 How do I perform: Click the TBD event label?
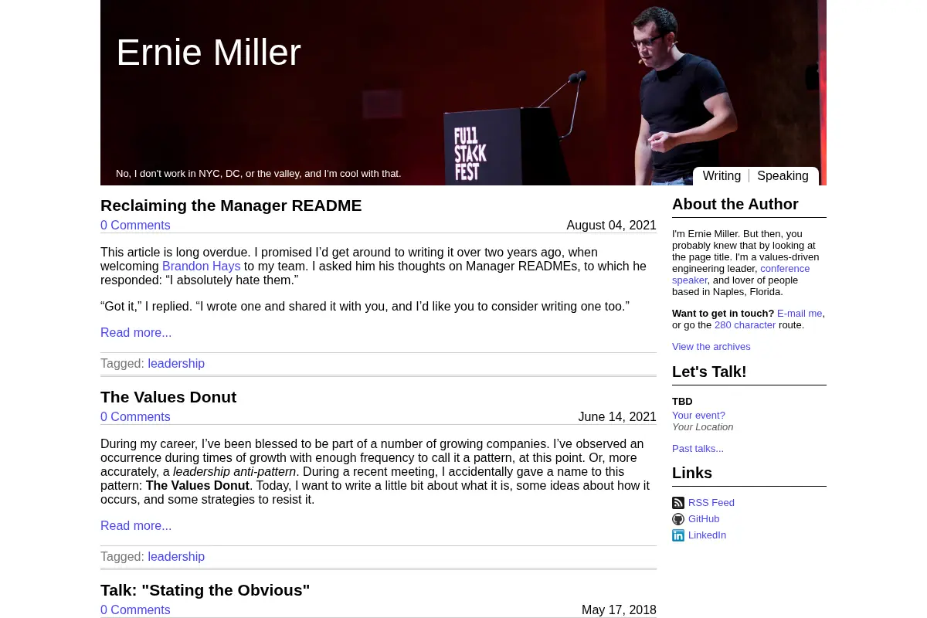[682, 402]
